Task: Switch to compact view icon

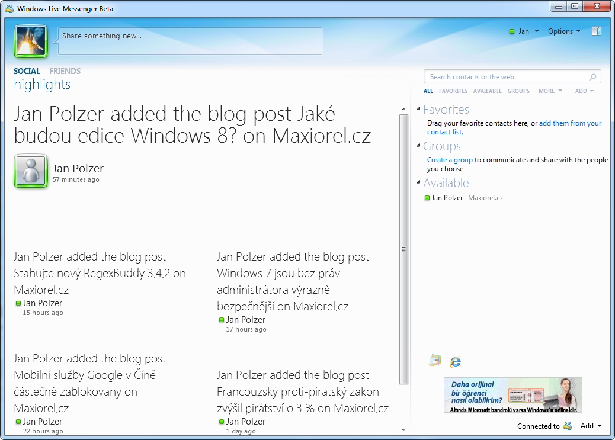Action: 596,31
